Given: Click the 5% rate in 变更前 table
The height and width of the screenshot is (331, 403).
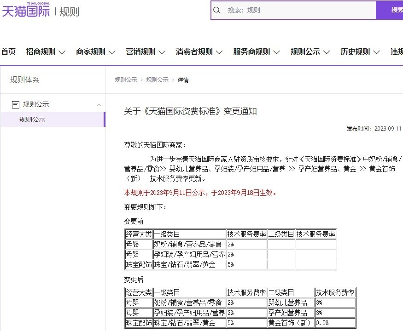Looking at the screenshot, I should [247, 264].
